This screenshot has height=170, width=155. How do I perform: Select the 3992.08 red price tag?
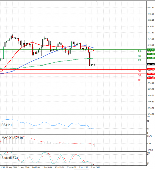click(151, 69)
